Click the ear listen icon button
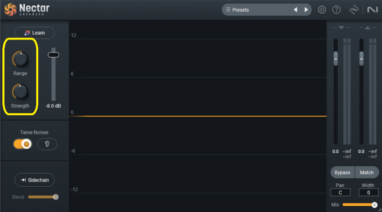 pyautogui.click(x=47, y=144)
